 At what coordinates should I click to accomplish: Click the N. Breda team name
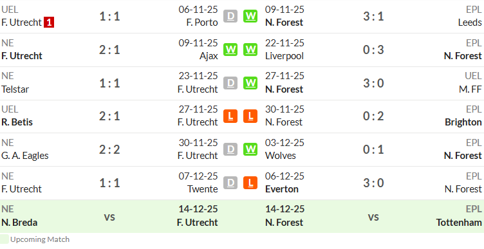[x=19, y=223]
